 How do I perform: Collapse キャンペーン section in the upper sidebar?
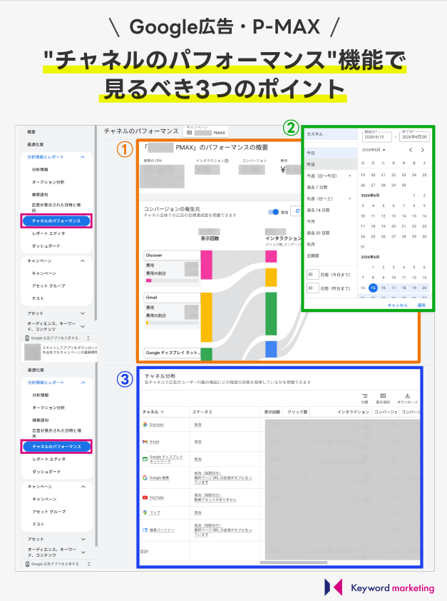pyautogui.click(x=82, y=261)
